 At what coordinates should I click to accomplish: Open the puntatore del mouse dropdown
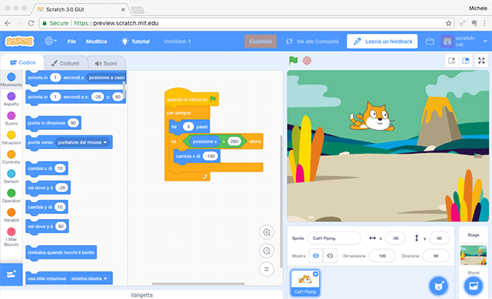[x=82, y=142]
